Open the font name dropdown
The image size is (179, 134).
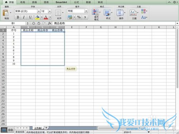(39, 11)
